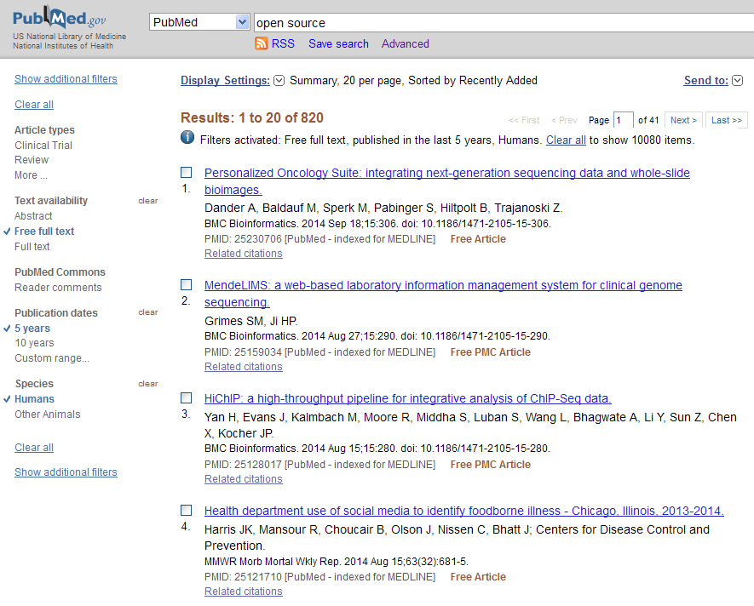Viewport: 754px width, 606px height.
Task: Click the search query text field
Action: pyautogui.click(x=503, y=23)
